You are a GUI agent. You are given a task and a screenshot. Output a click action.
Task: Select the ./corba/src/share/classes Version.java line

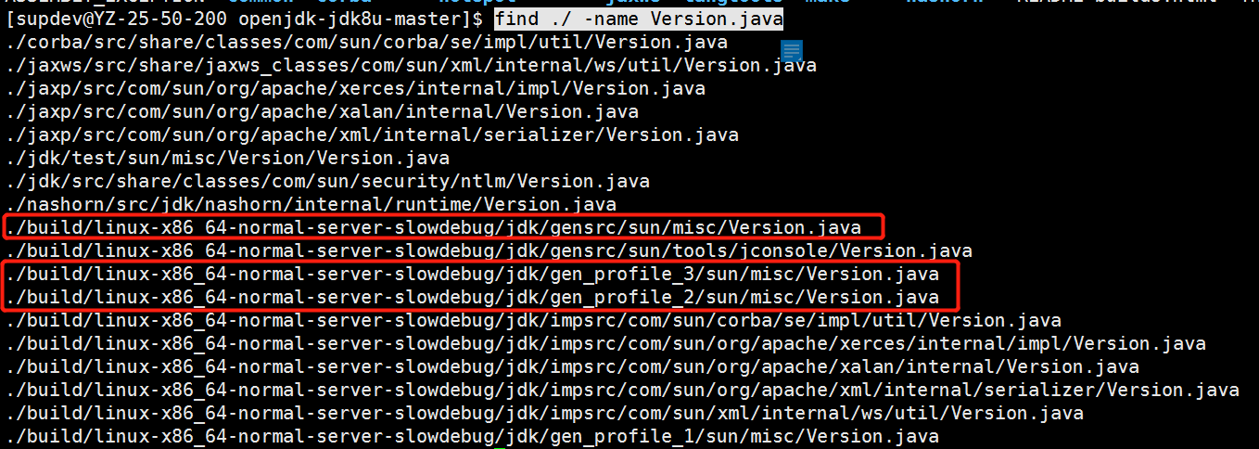[366, 43]
